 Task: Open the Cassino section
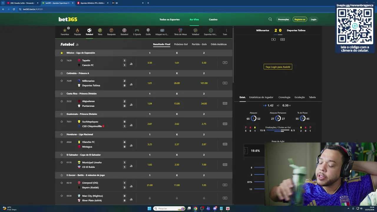[x=213, y=19]
